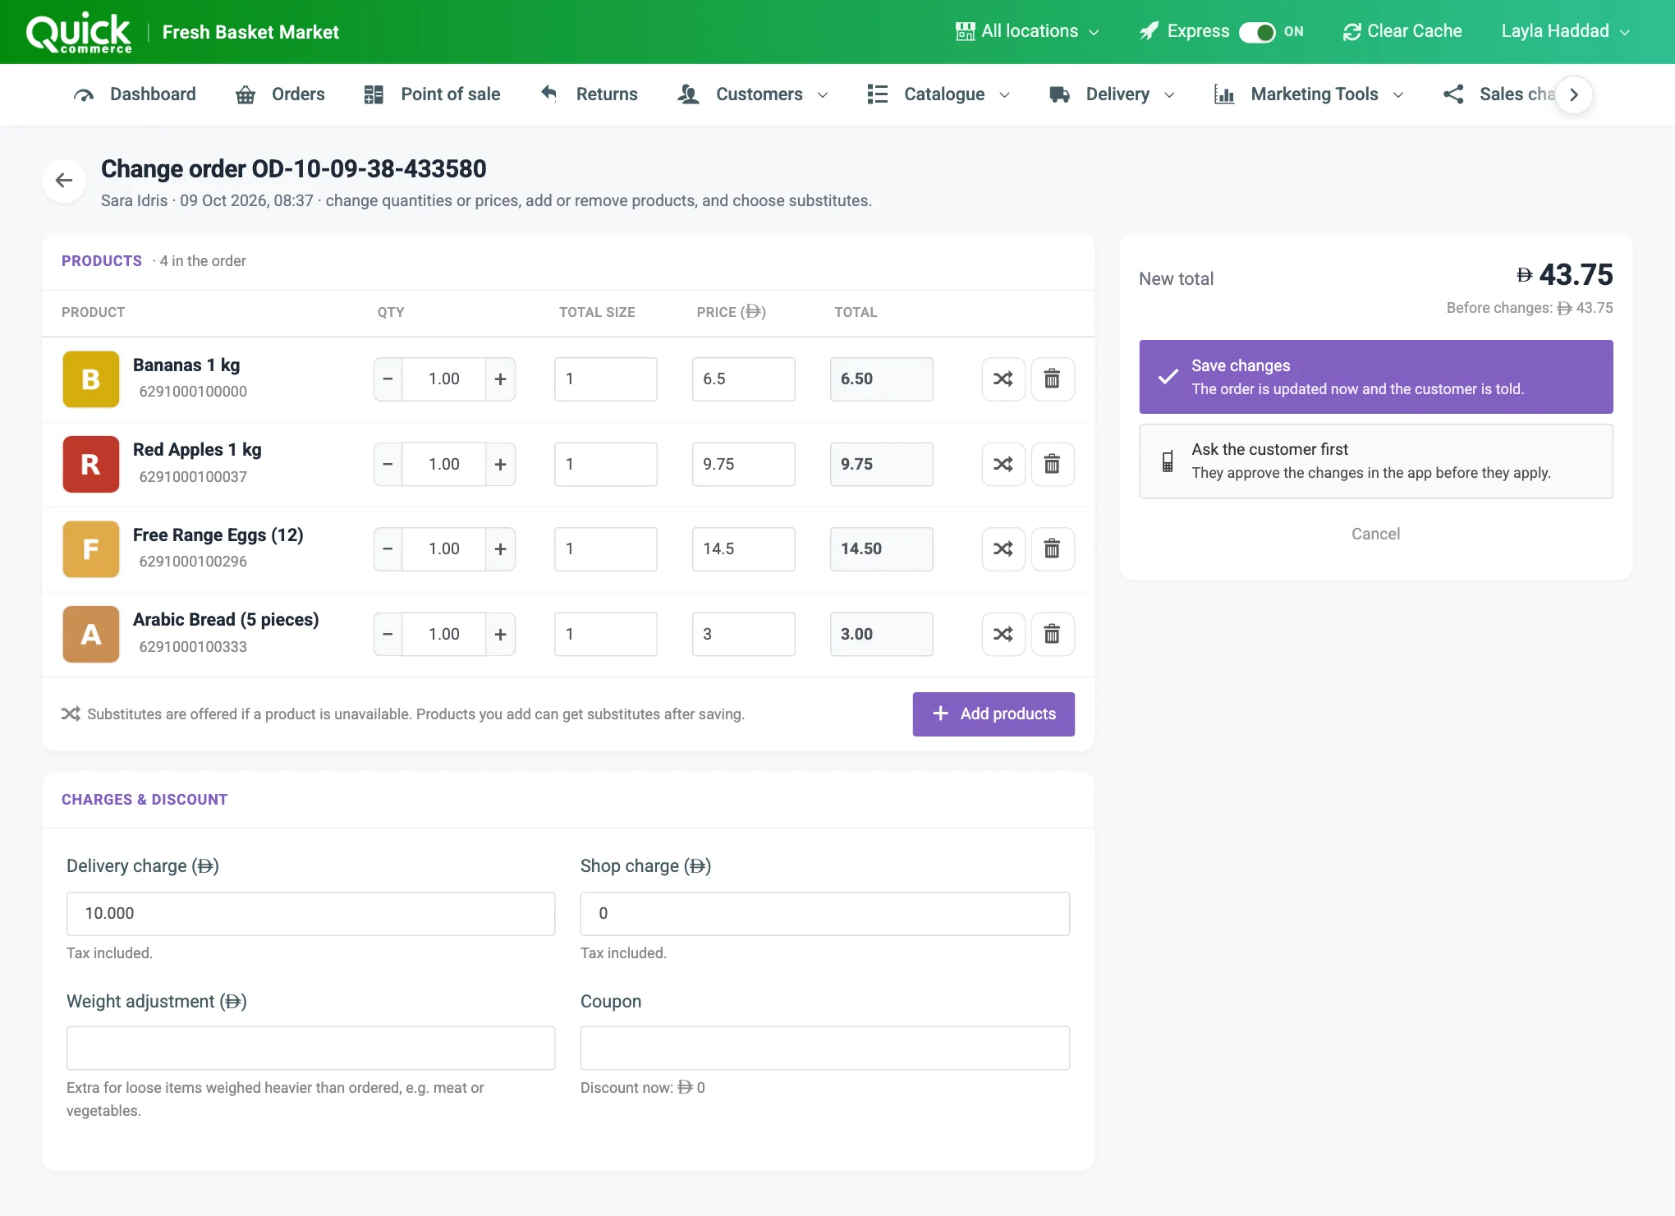The height and width of the screenshot is (1216, 1675).
Task: Click the Delivery charge input field
Action: [x=311, y=914]
